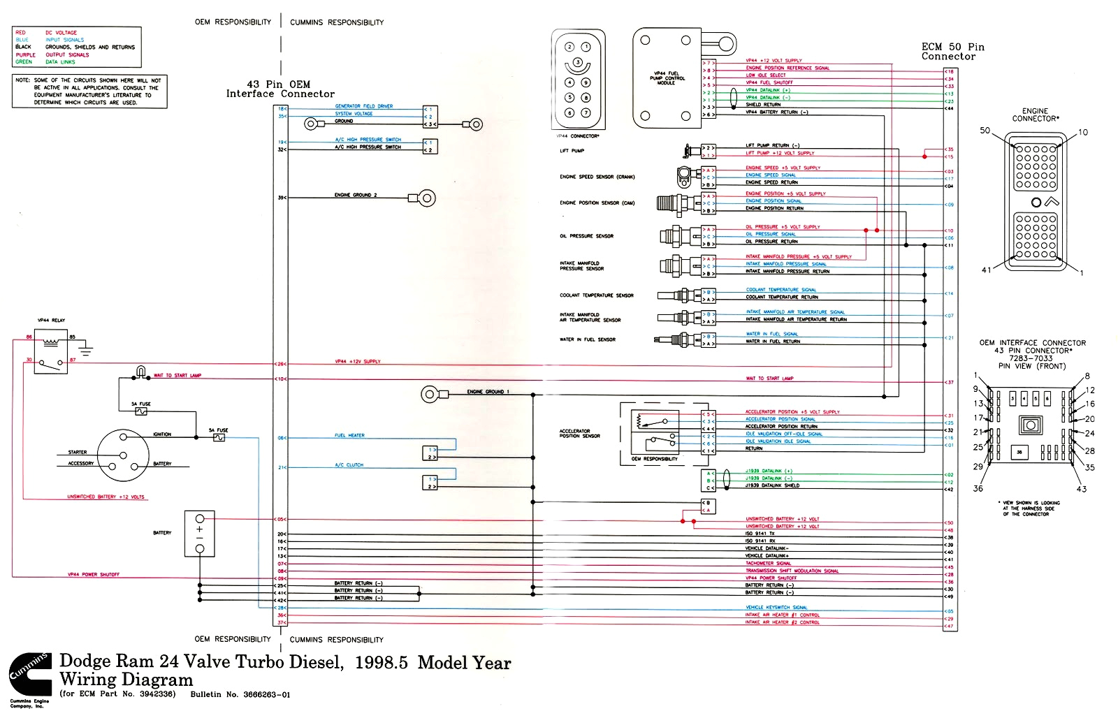Image resolution: width=1118 pixels, height=725 pixels.
Task: Select the engine speed sensor (crank) symbol
Action: [x=683, y=176]
